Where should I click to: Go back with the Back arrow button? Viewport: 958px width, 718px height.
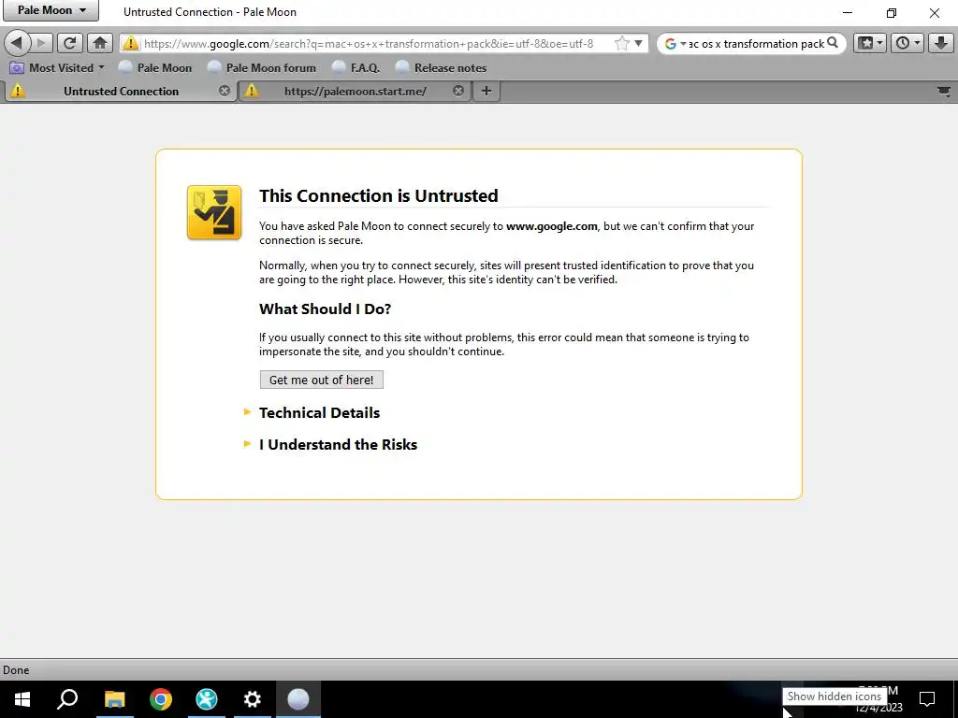[17, 43]
